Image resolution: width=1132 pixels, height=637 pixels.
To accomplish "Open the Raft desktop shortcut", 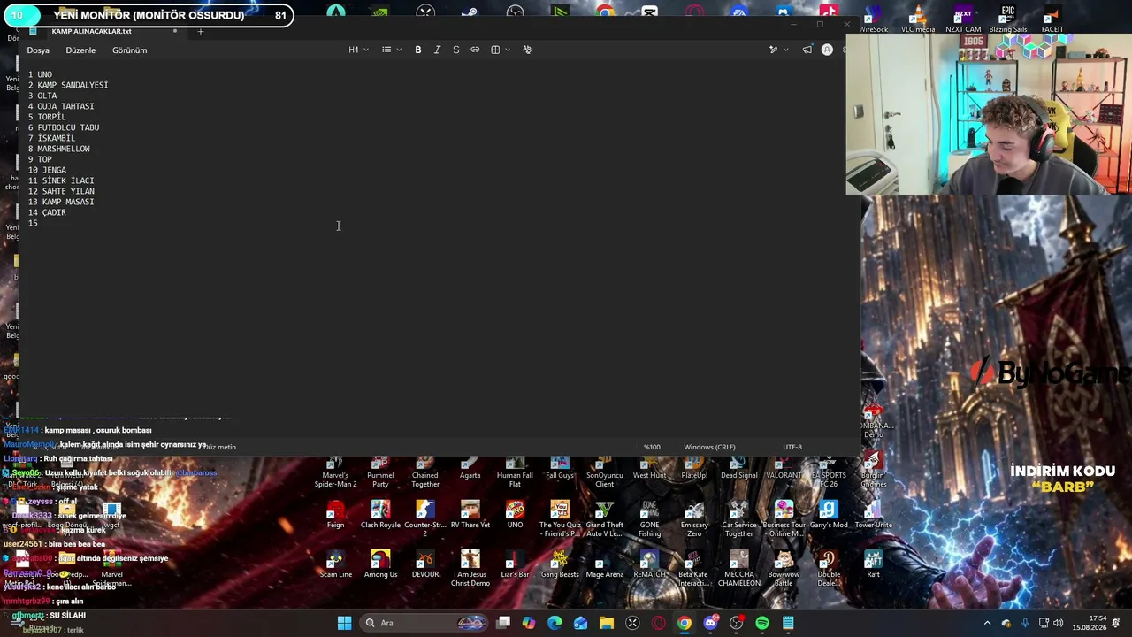I will (x=873, y=564).
